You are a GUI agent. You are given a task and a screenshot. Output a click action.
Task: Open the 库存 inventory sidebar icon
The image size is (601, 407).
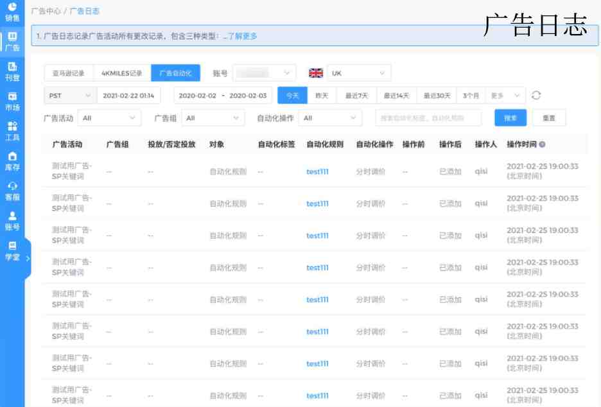pos(12,160)
